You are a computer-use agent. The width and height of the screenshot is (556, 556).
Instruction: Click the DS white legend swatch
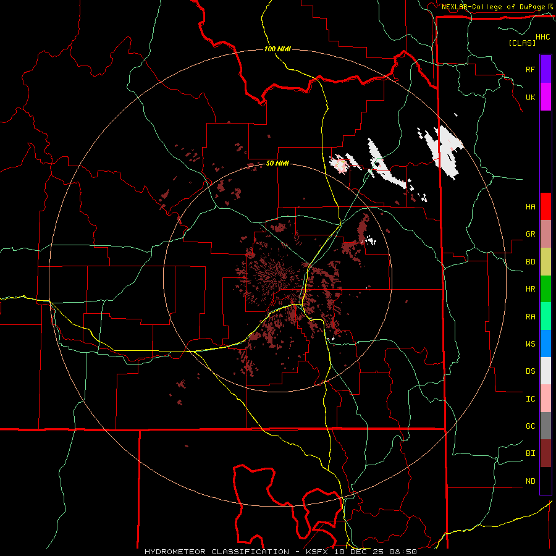tap(545, 371)
